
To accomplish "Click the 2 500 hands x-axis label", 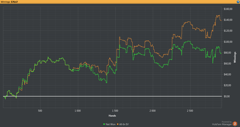I will pos(190,111).
